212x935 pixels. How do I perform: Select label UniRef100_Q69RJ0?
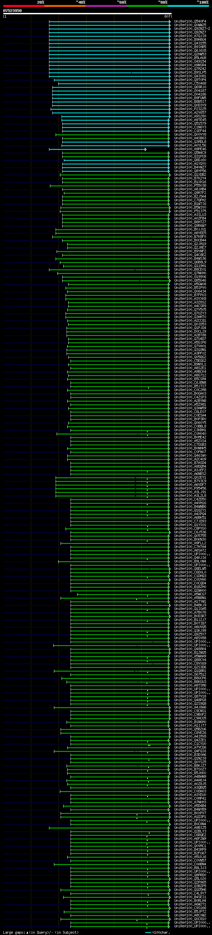point(190,87)
